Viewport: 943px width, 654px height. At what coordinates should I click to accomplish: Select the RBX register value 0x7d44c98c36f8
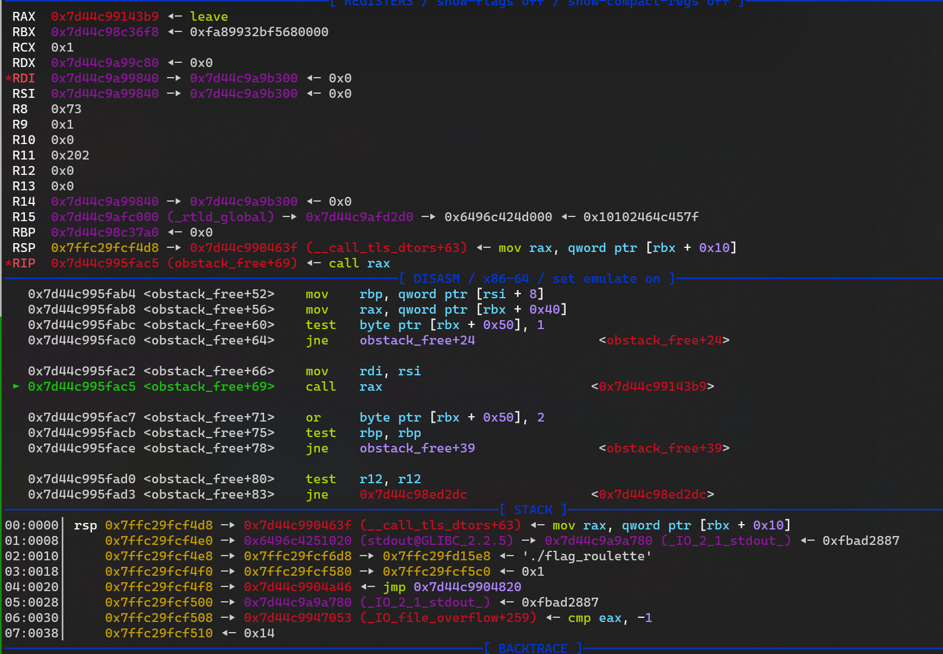(x=105, y=32)
